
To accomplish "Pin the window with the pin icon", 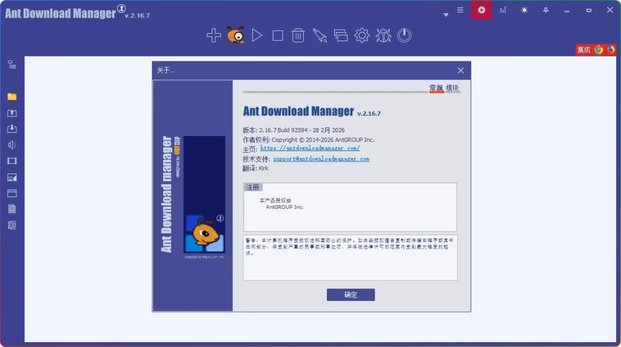I will coord(546,10).
